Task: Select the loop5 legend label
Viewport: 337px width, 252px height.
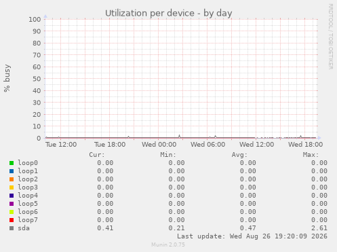Action: (28, 204)
